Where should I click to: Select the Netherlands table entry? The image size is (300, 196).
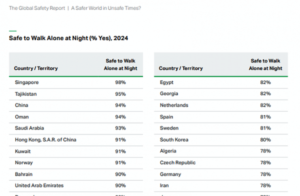coord(174,105)
